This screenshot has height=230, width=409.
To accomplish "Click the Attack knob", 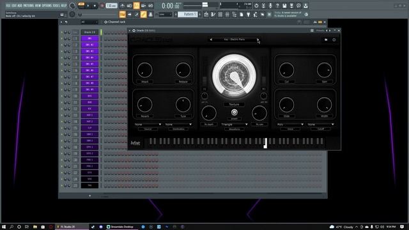I will (x=144, y=70).
